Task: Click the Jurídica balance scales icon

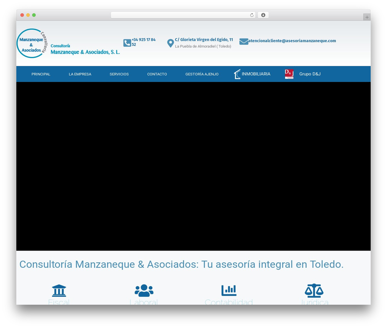Action: (x=314, y=290)
